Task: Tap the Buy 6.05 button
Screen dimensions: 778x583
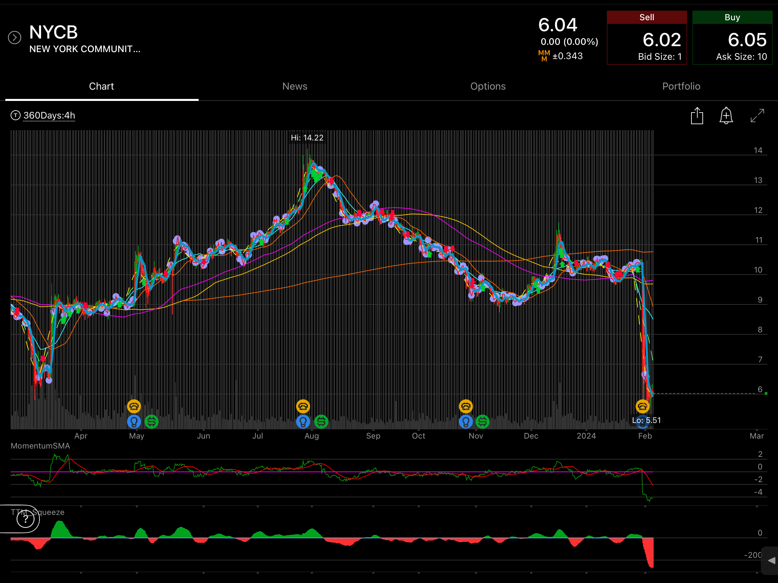Action: click(x=732, y=38)
